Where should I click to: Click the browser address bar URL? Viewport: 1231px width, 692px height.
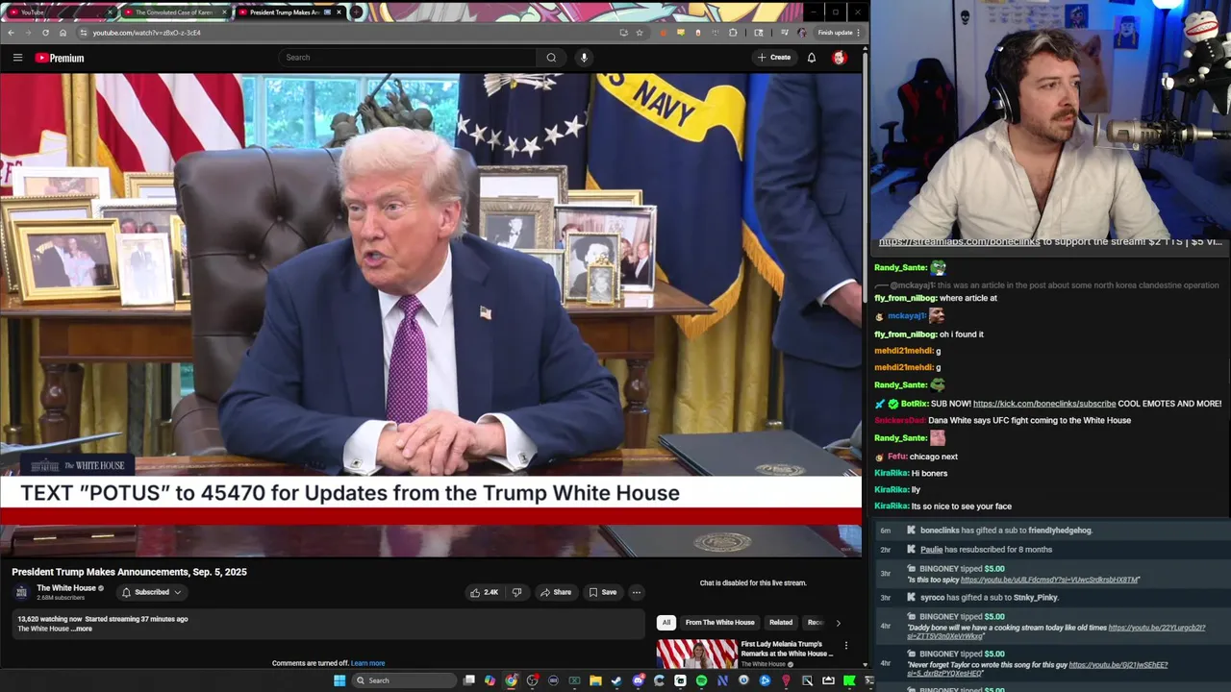[147, 33]
